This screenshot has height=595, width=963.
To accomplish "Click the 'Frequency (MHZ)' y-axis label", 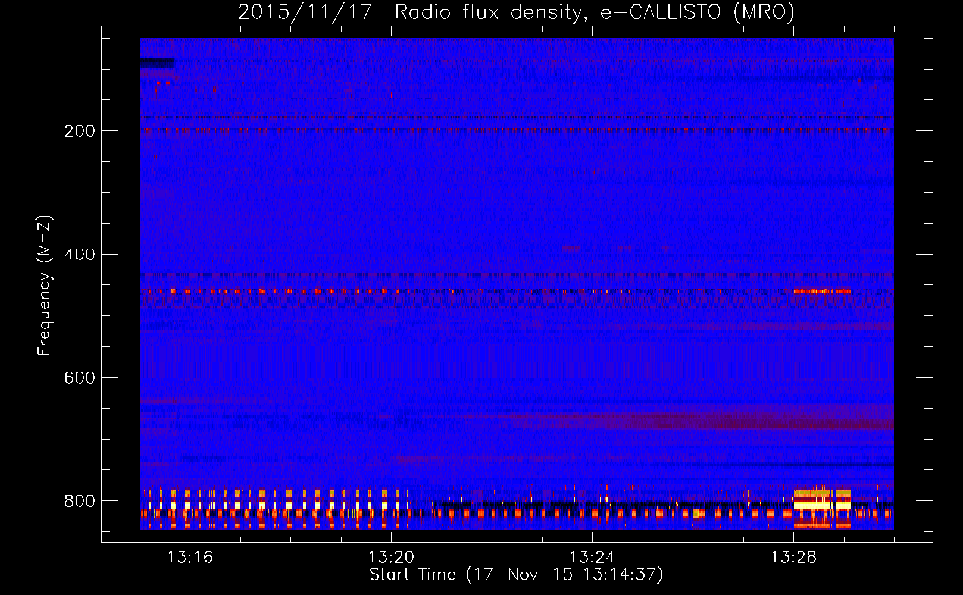I will [45, 285].
